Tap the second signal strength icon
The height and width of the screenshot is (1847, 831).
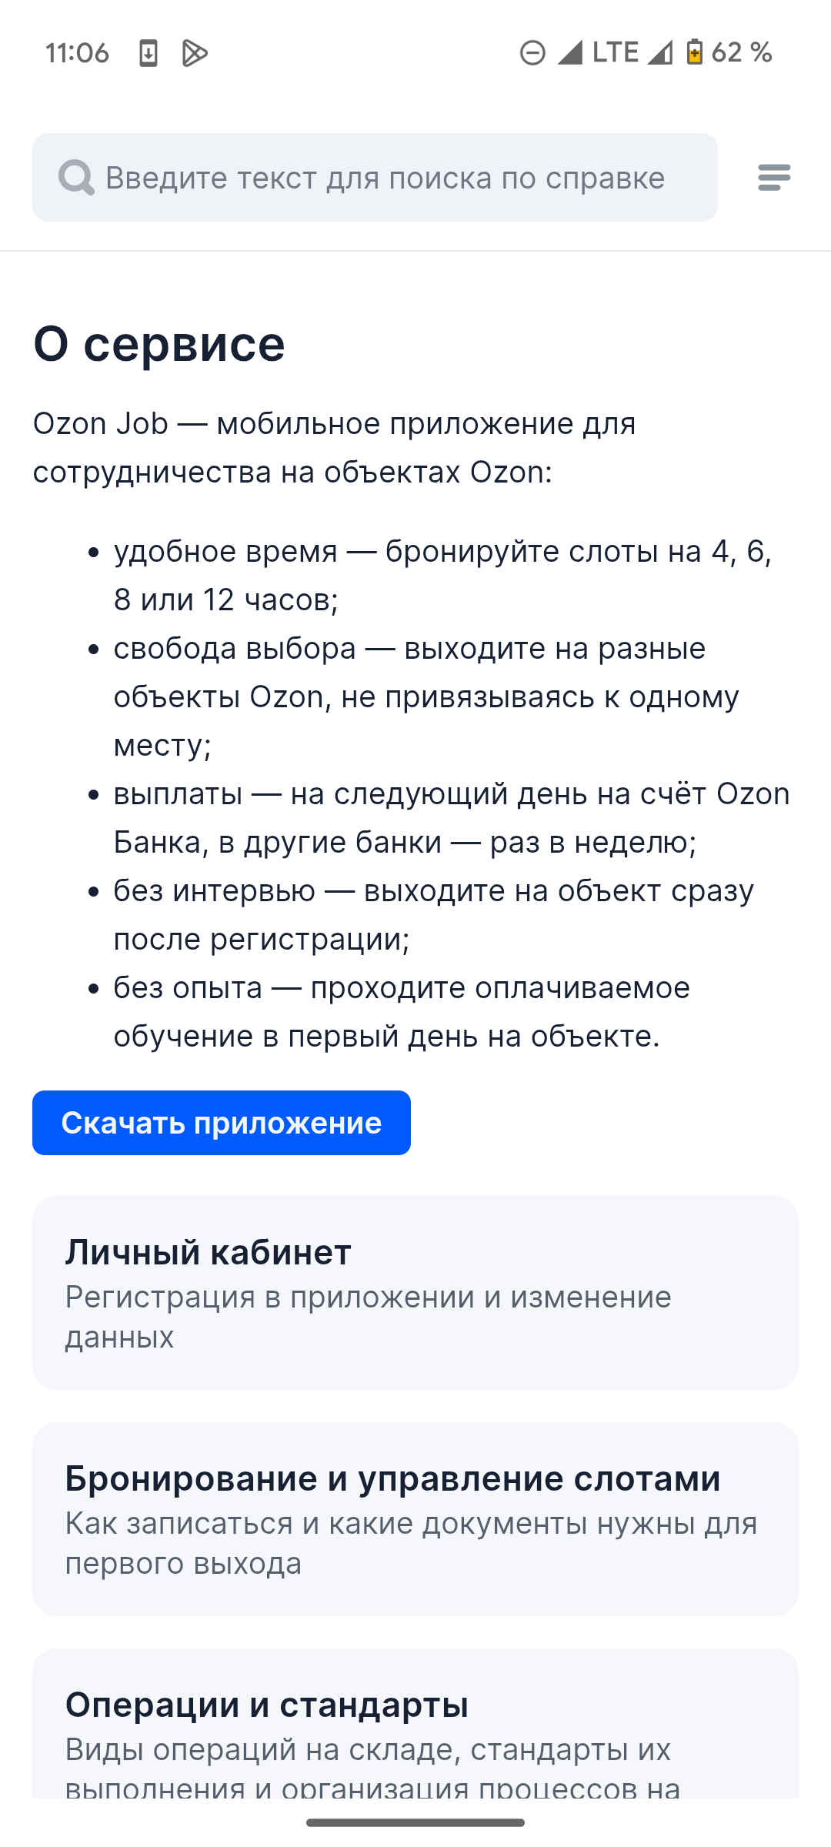(659, 52)
